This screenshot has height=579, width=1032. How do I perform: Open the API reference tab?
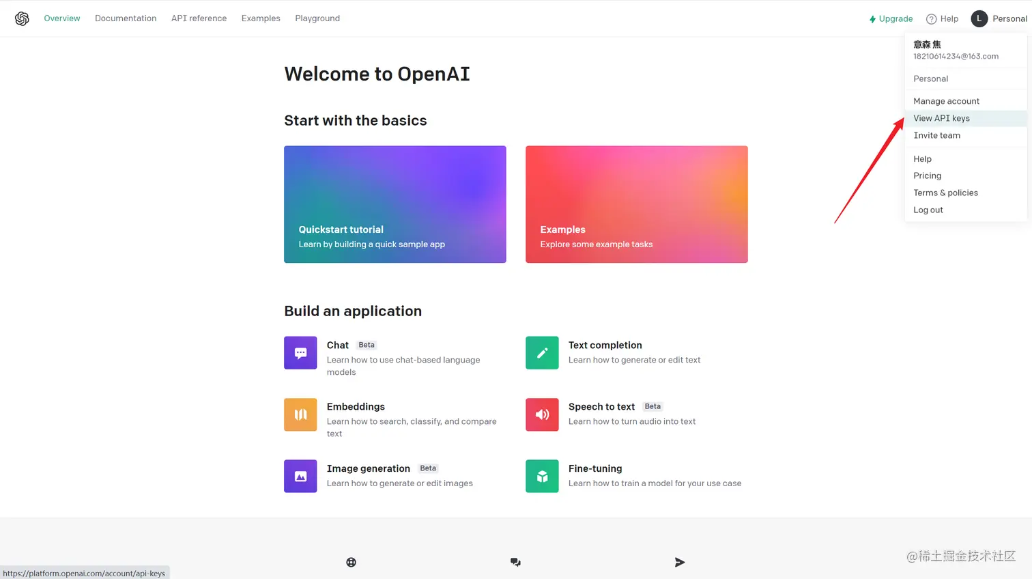pyautogui.click(x=199, y=18)
